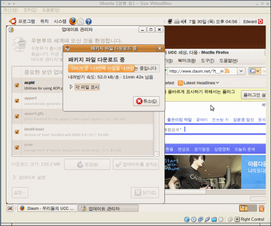The height and width of the screenshot is (226, 271).
Task: Click the VirtualBox optical disc status icon
Action: point(194,220)
